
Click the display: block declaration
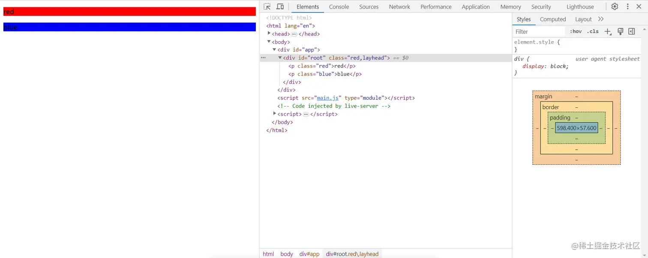[546, 66]
